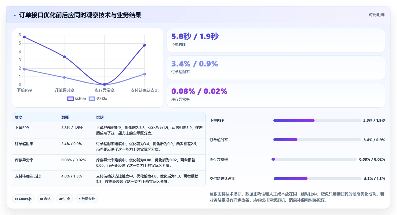Click the table cell 4.8% / 1.3%
This screenshot has height=215, width=397.
(71, 176)
